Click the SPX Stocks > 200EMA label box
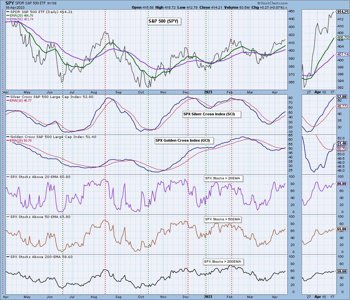This screenshot has height=300, width=350. coord(223,262)
